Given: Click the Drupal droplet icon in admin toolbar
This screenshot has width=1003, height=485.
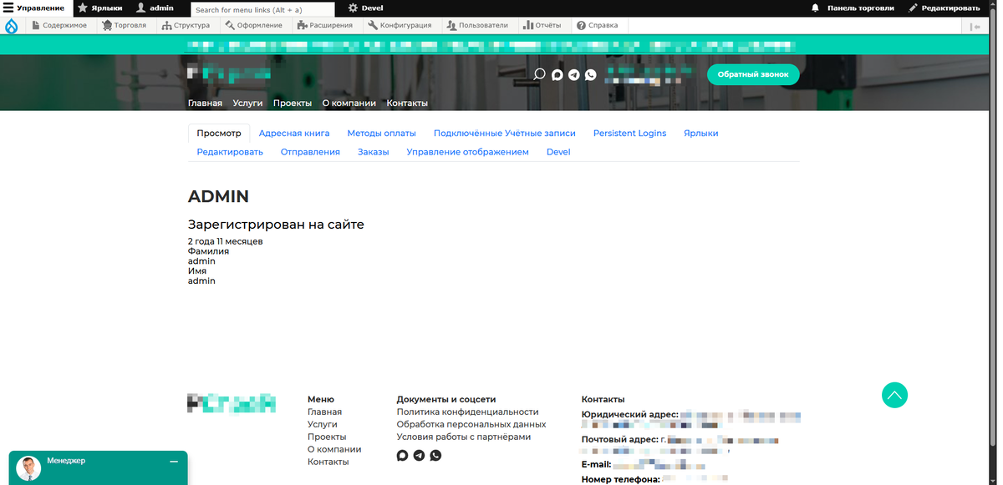Looking at the screenshot, I should click(x=11, y=25).
